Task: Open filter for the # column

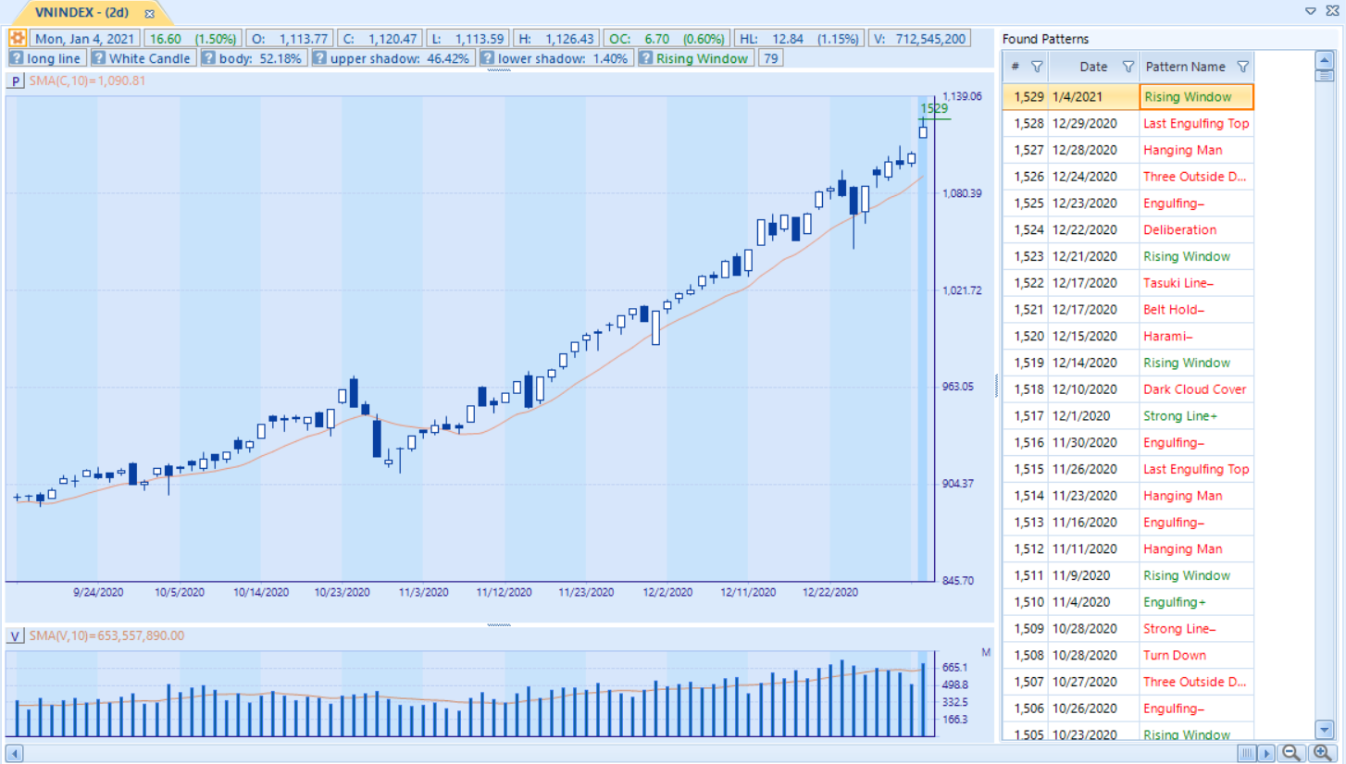Action: [1037, 67]
